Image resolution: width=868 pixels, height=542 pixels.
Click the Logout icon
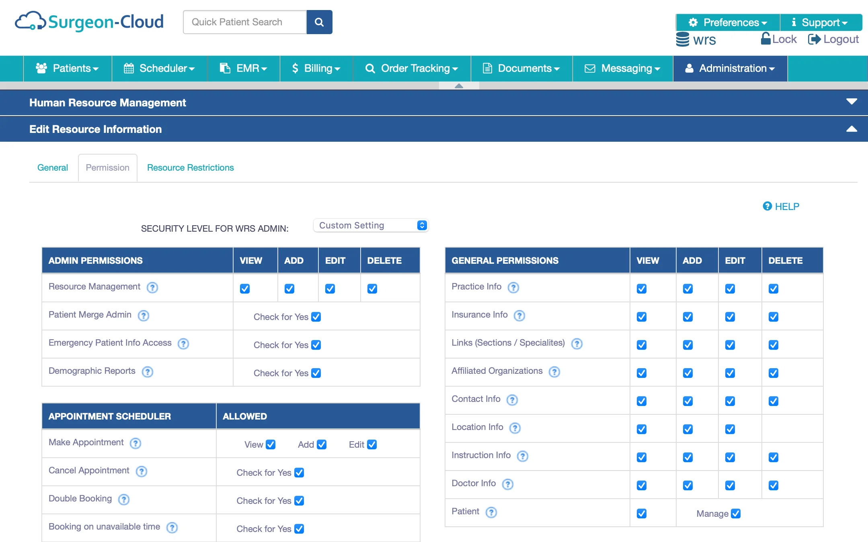click(814, 39)
